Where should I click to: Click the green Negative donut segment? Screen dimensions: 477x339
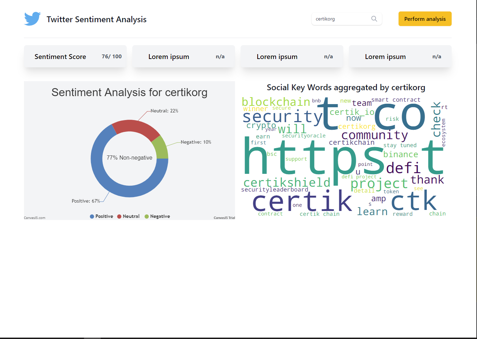click(x=161, y=149)
